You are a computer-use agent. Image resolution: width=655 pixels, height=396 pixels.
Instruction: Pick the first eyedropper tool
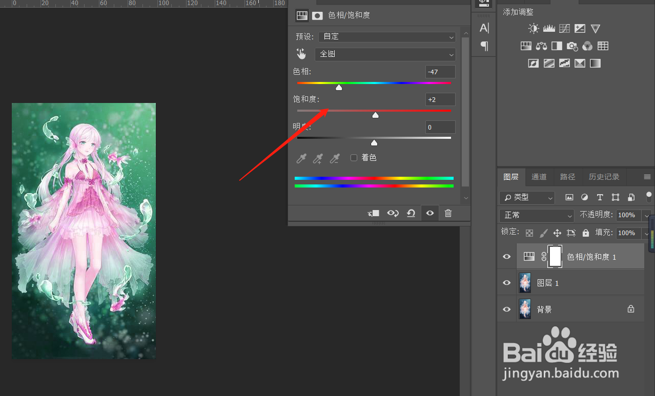[x=301, y=158]
